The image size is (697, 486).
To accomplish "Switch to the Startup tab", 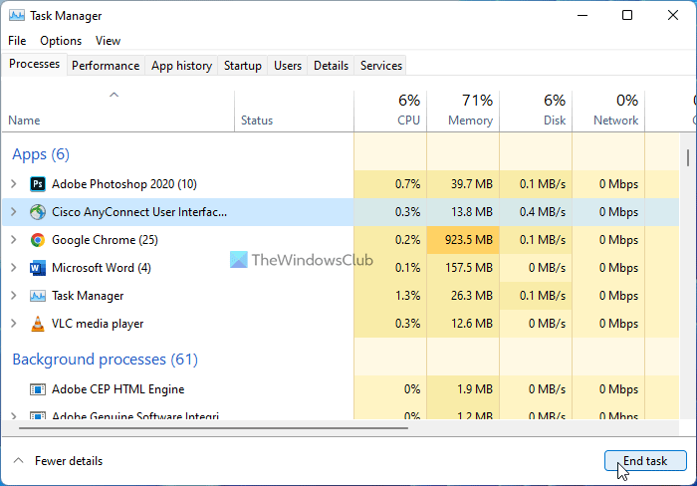I will pyautogui.click(x=243, y=66).
